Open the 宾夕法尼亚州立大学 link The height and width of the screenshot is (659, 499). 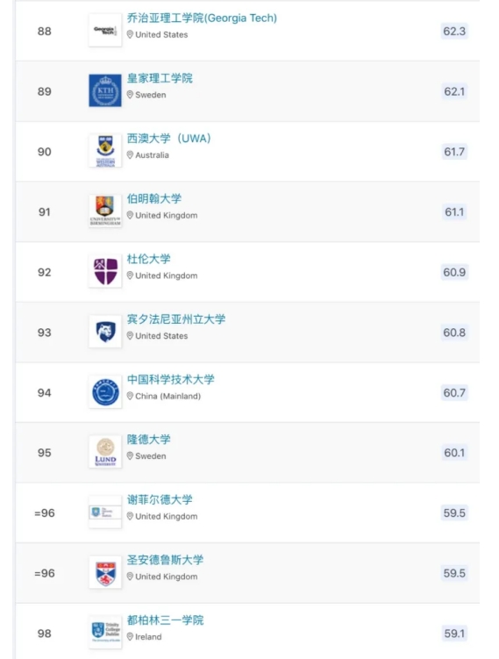tap(176, 319)
